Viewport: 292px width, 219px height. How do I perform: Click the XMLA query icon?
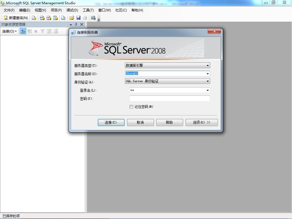[x=55, y=18]
